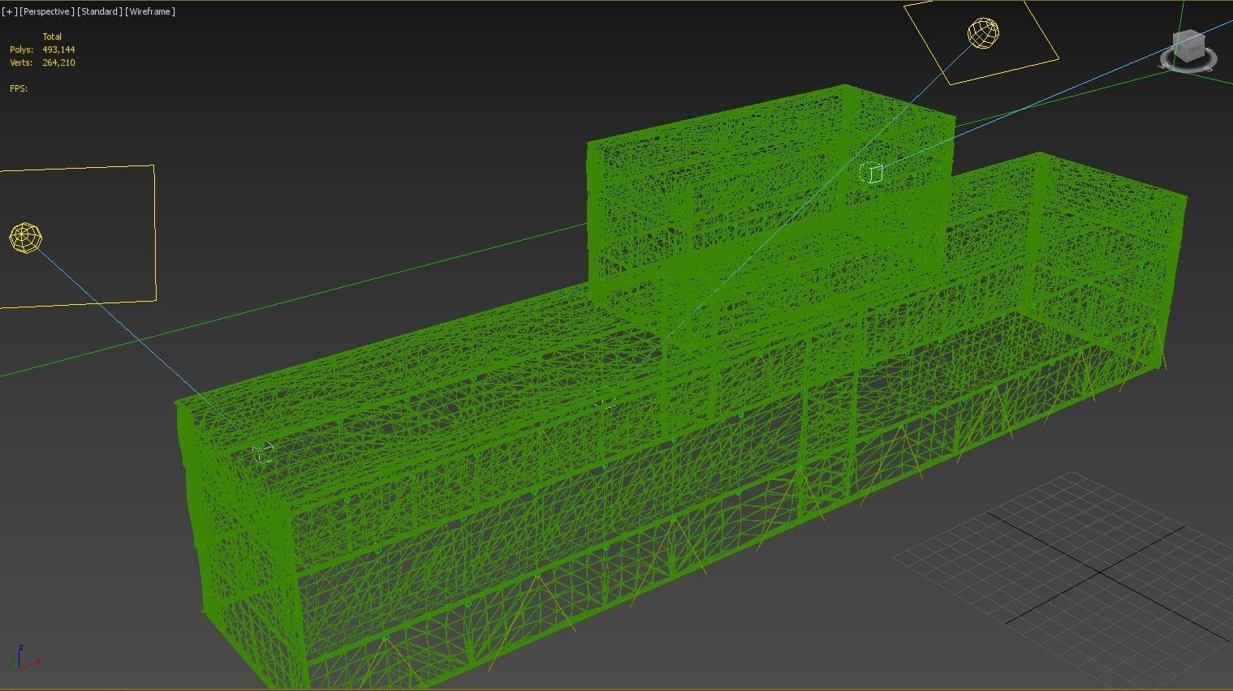1233x691 pixels.
Task: Click the FPS readout in the statistics overlay
Action: (x=18, y=88)
